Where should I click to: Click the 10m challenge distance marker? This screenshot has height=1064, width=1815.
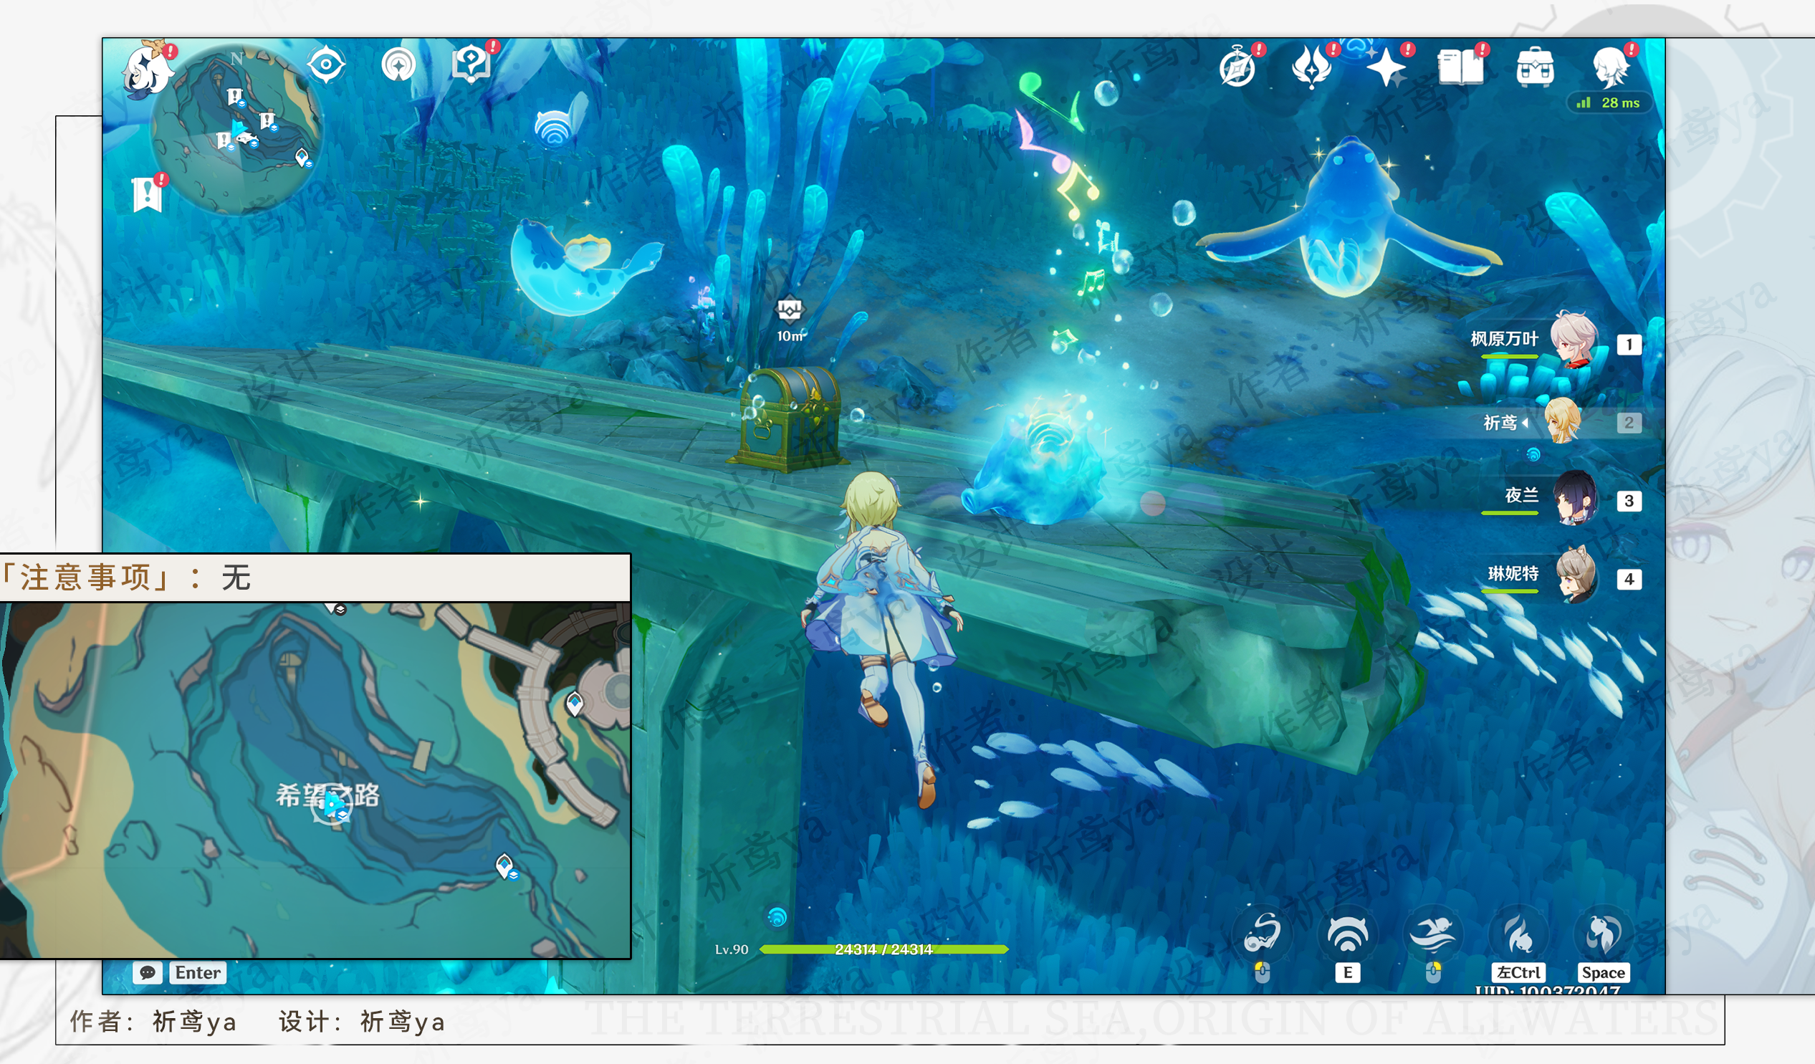click(790, 320)
